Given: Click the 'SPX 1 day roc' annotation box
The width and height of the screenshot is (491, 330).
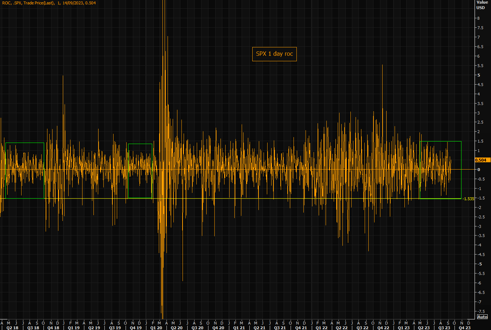Looking at the screenshot, I should pyautogui.click(x=274, y=54).
